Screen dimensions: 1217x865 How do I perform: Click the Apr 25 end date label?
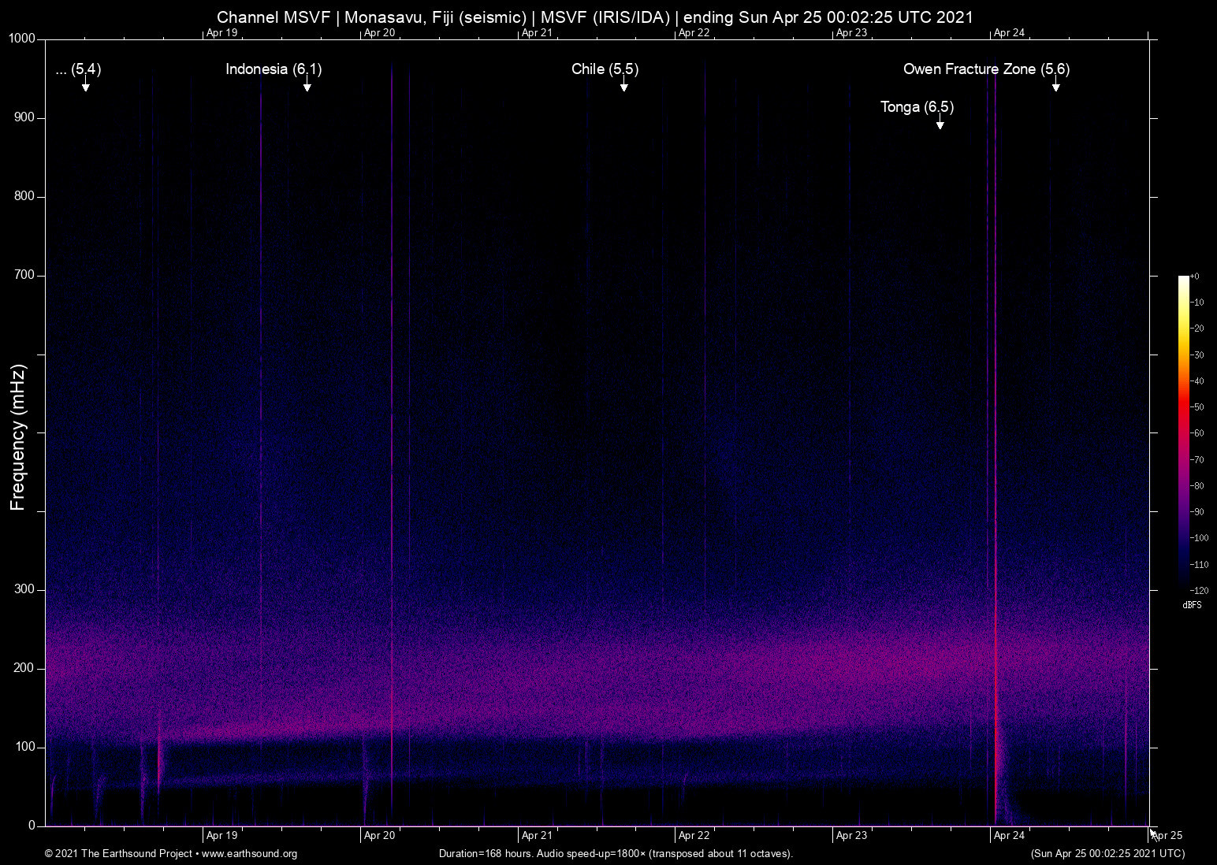point(1167,835)
